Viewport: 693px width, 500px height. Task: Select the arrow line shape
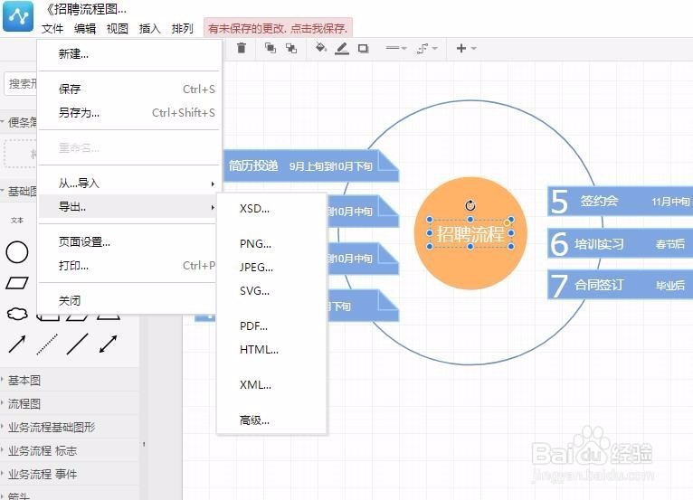(x=17, y=344)
